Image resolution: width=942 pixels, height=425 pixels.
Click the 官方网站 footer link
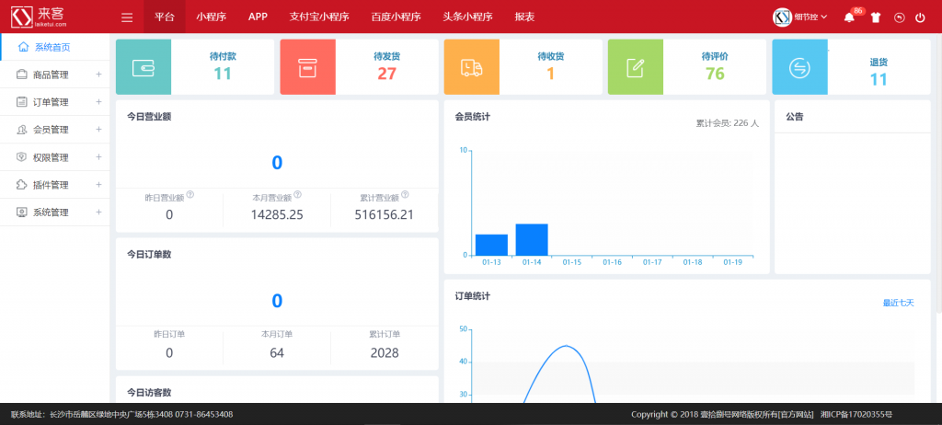797,414
